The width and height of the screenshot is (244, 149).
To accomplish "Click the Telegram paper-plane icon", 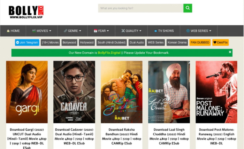I will tap(17, 42).
